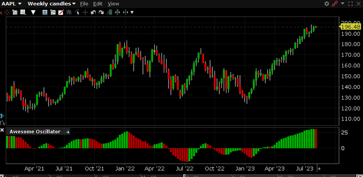Open the AAPL symbol dropdown
Screen dimensions: 363x177
click(x=12, y=4)
